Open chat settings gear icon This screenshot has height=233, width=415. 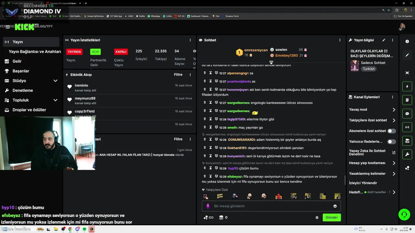click(317, 217)
